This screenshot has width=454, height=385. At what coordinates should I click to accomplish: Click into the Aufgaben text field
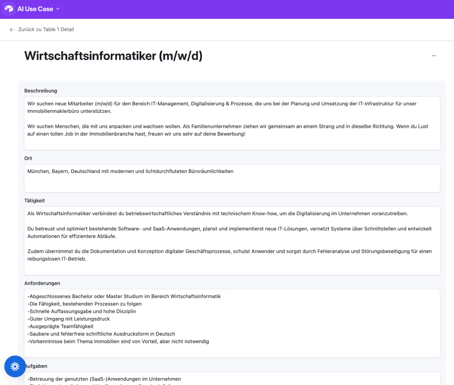pos(232,379)
